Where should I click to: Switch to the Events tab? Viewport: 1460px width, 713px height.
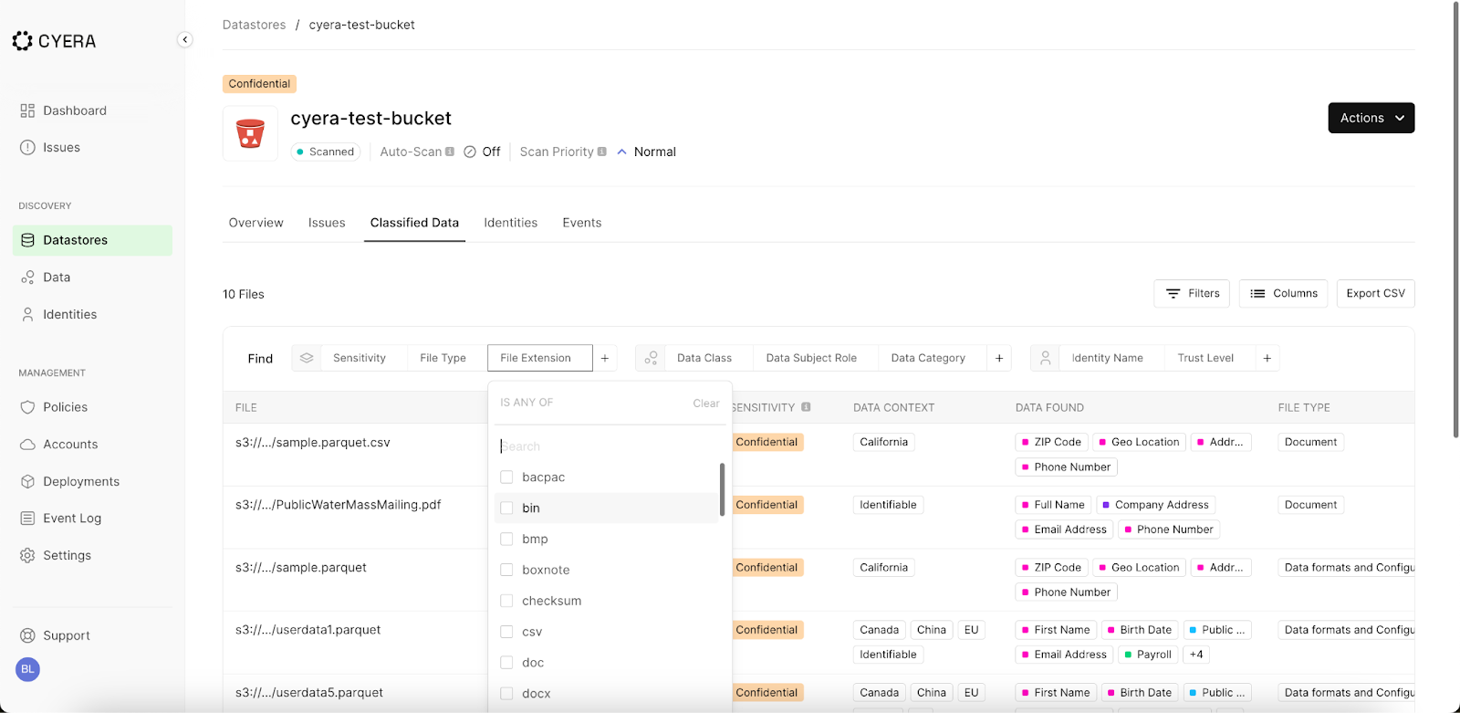pos(581,223)
